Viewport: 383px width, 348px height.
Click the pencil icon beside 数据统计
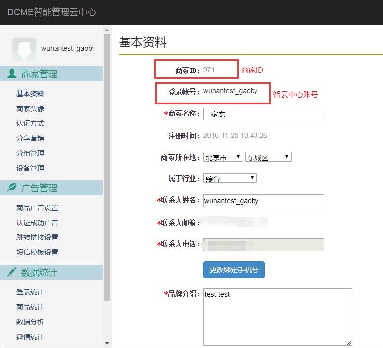tap(12, 272)
